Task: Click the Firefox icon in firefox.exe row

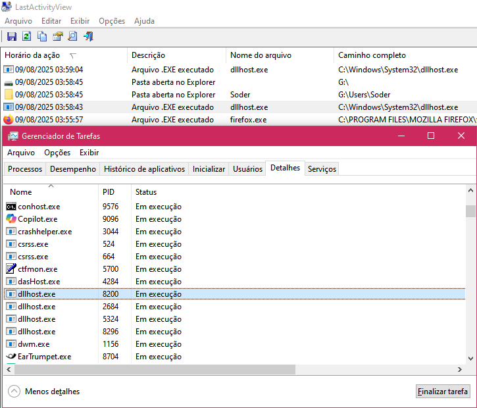Action: [x=8, y=120]
